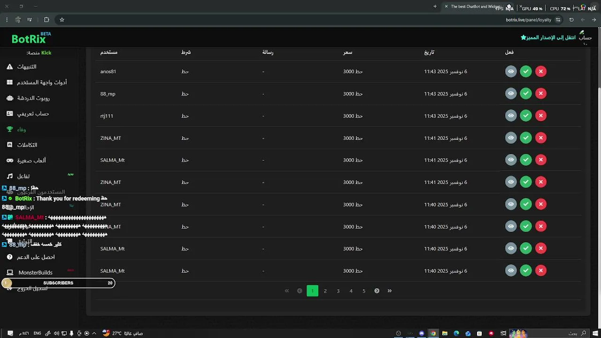This screenshot has width=601, height=338.
Task: Open حساب account dropdown in header
Action: [585, 38]
